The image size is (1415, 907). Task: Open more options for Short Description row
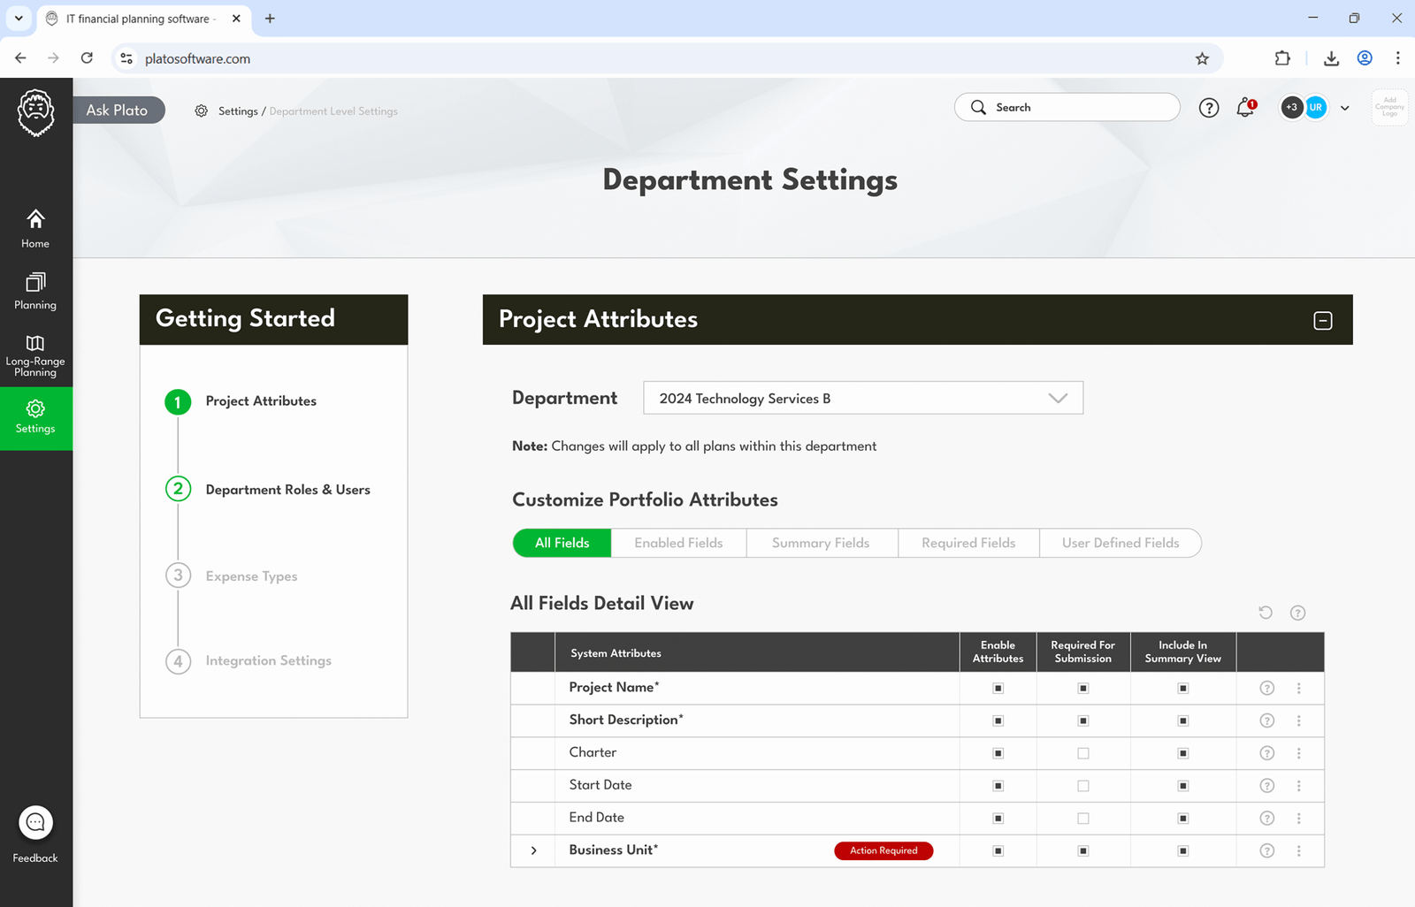(x=1298, y=720)
